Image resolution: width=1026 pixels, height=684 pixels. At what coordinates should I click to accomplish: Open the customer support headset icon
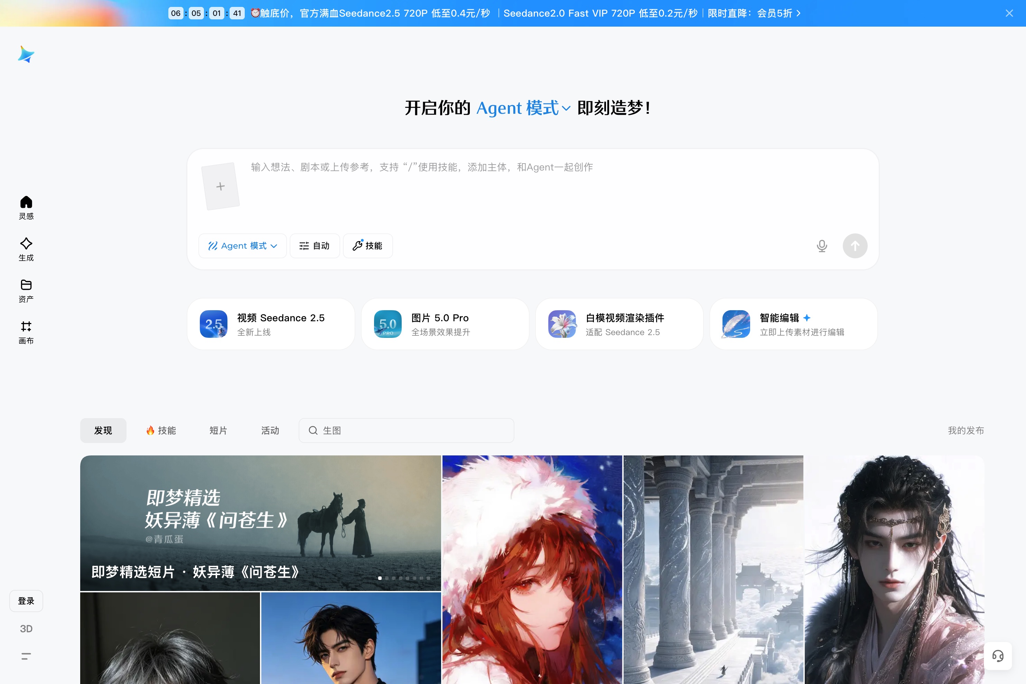click(x=998, y=656)
